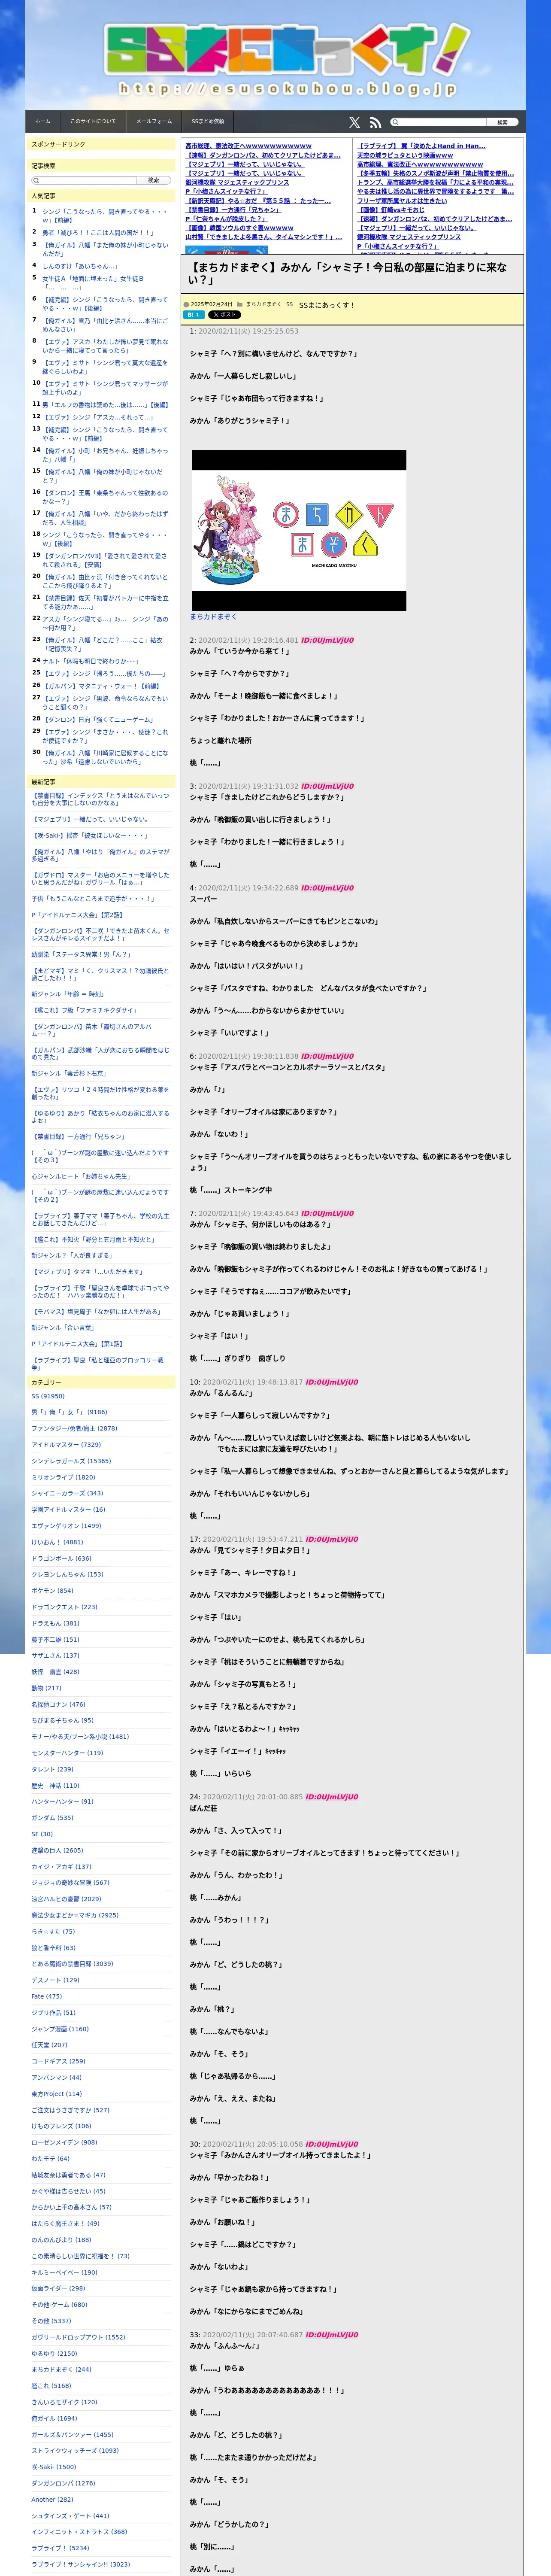The image size is (551, 2576).
Task: Open headline 天空の城ラピュタという映画www
Action: pyautogui.click(x=405, y=155)
